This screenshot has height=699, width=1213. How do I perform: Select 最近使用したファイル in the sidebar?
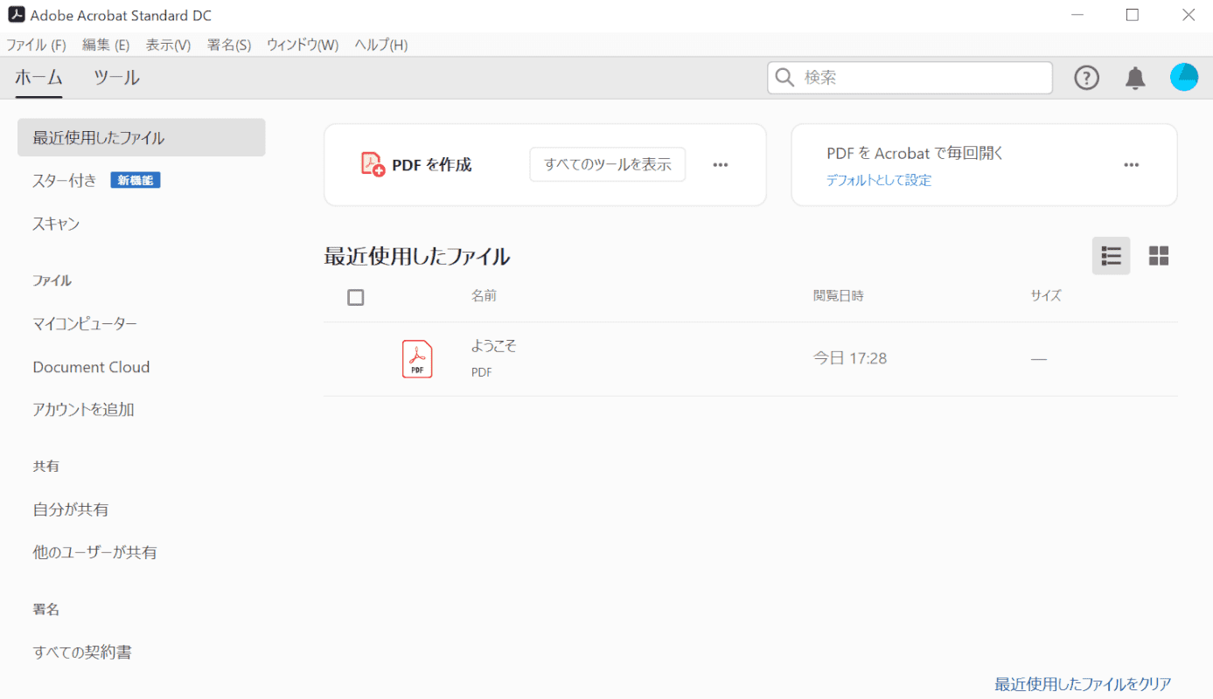pyautogui.click(x=142, y=137)
